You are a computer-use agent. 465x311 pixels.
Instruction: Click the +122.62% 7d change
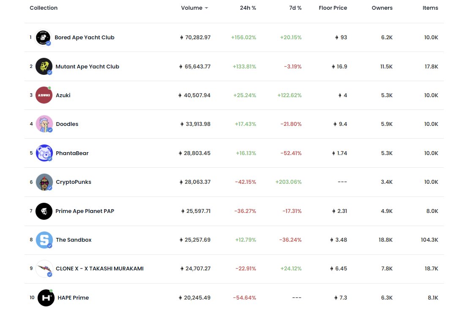[x=290, y=95]
